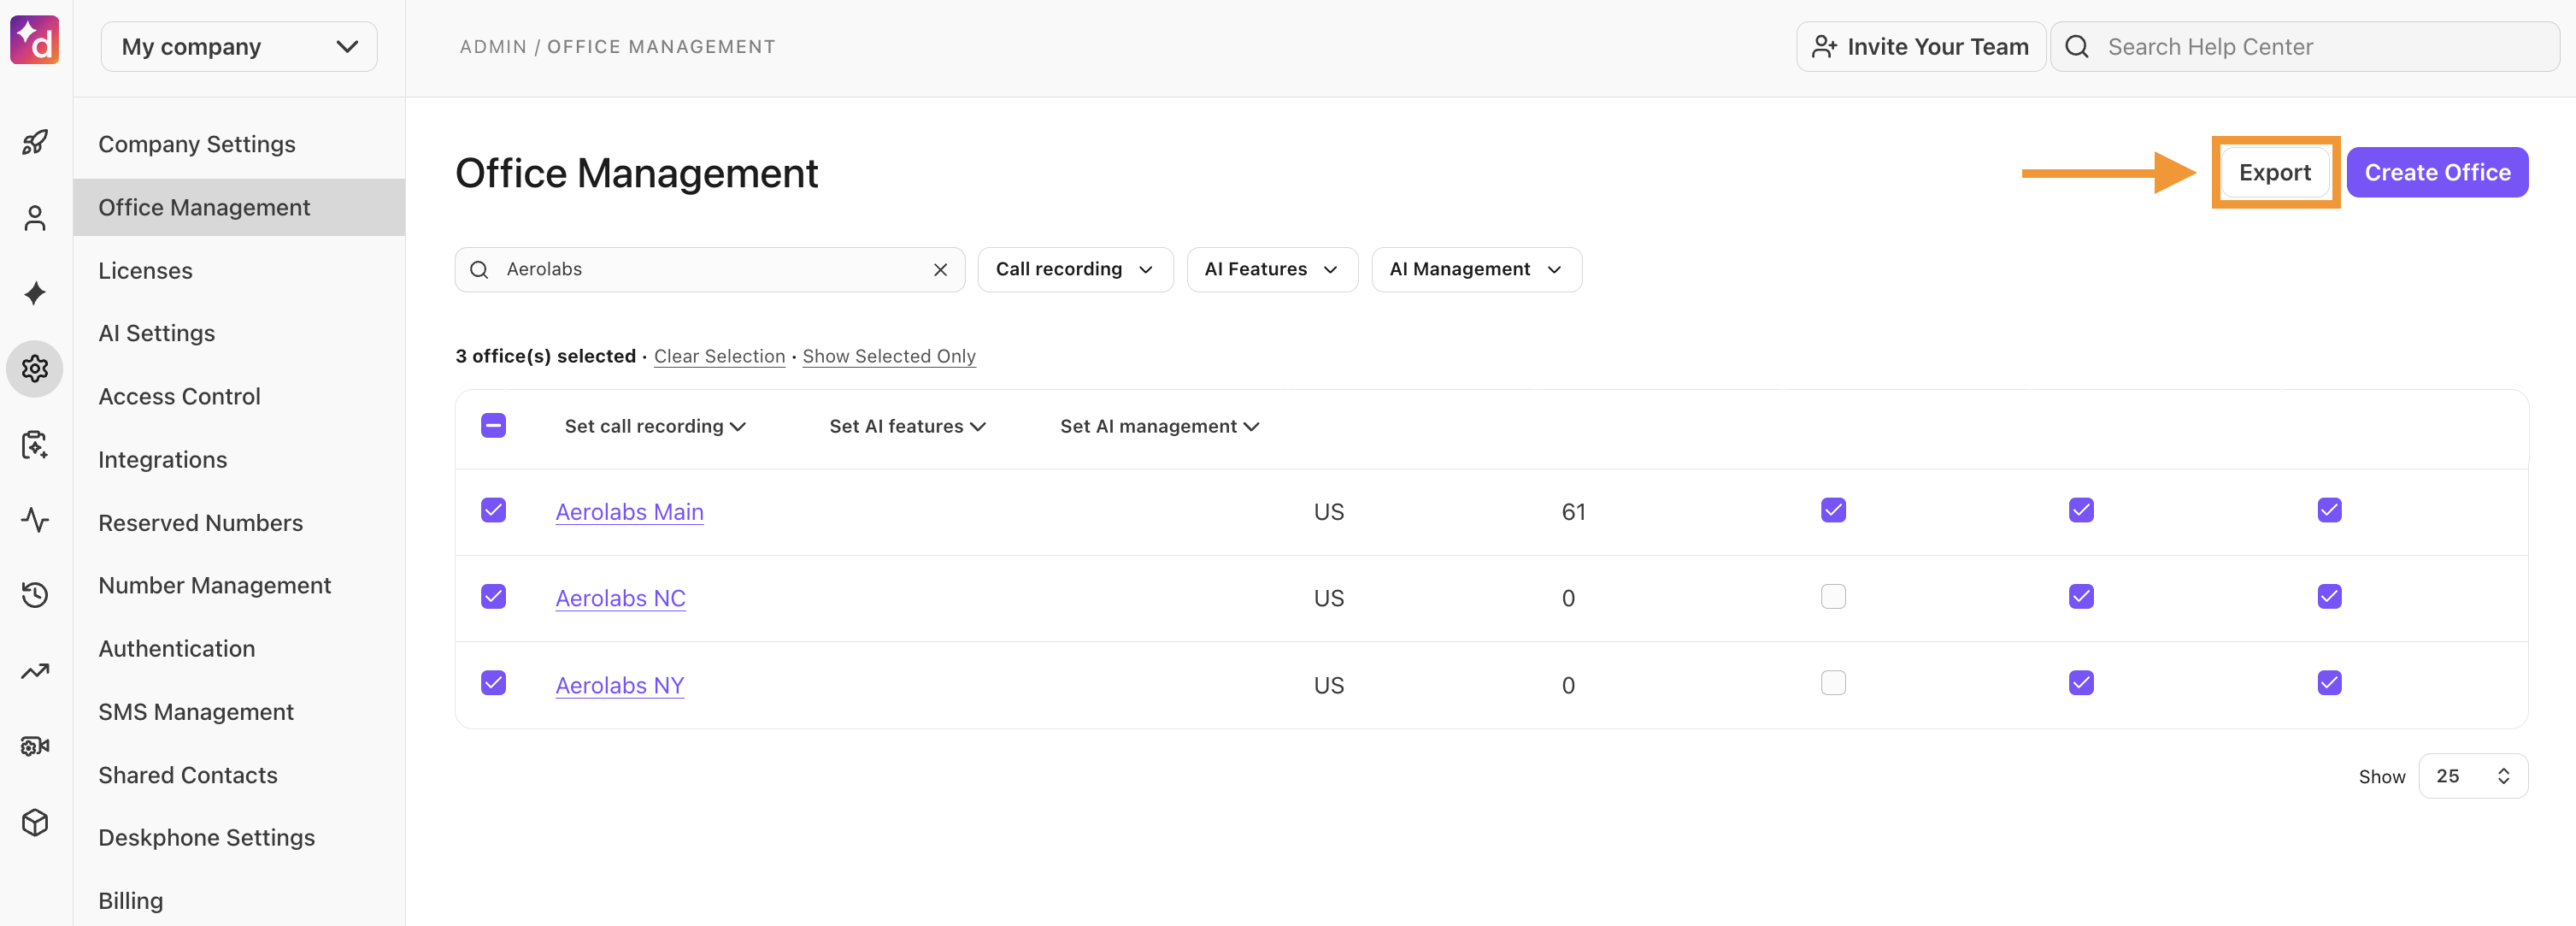Open the history clock icon in the sidebar
The image size is (2576, 926).
35,595
